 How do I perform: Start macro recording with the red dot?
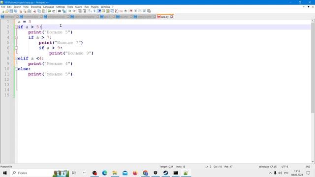[131, 11]
